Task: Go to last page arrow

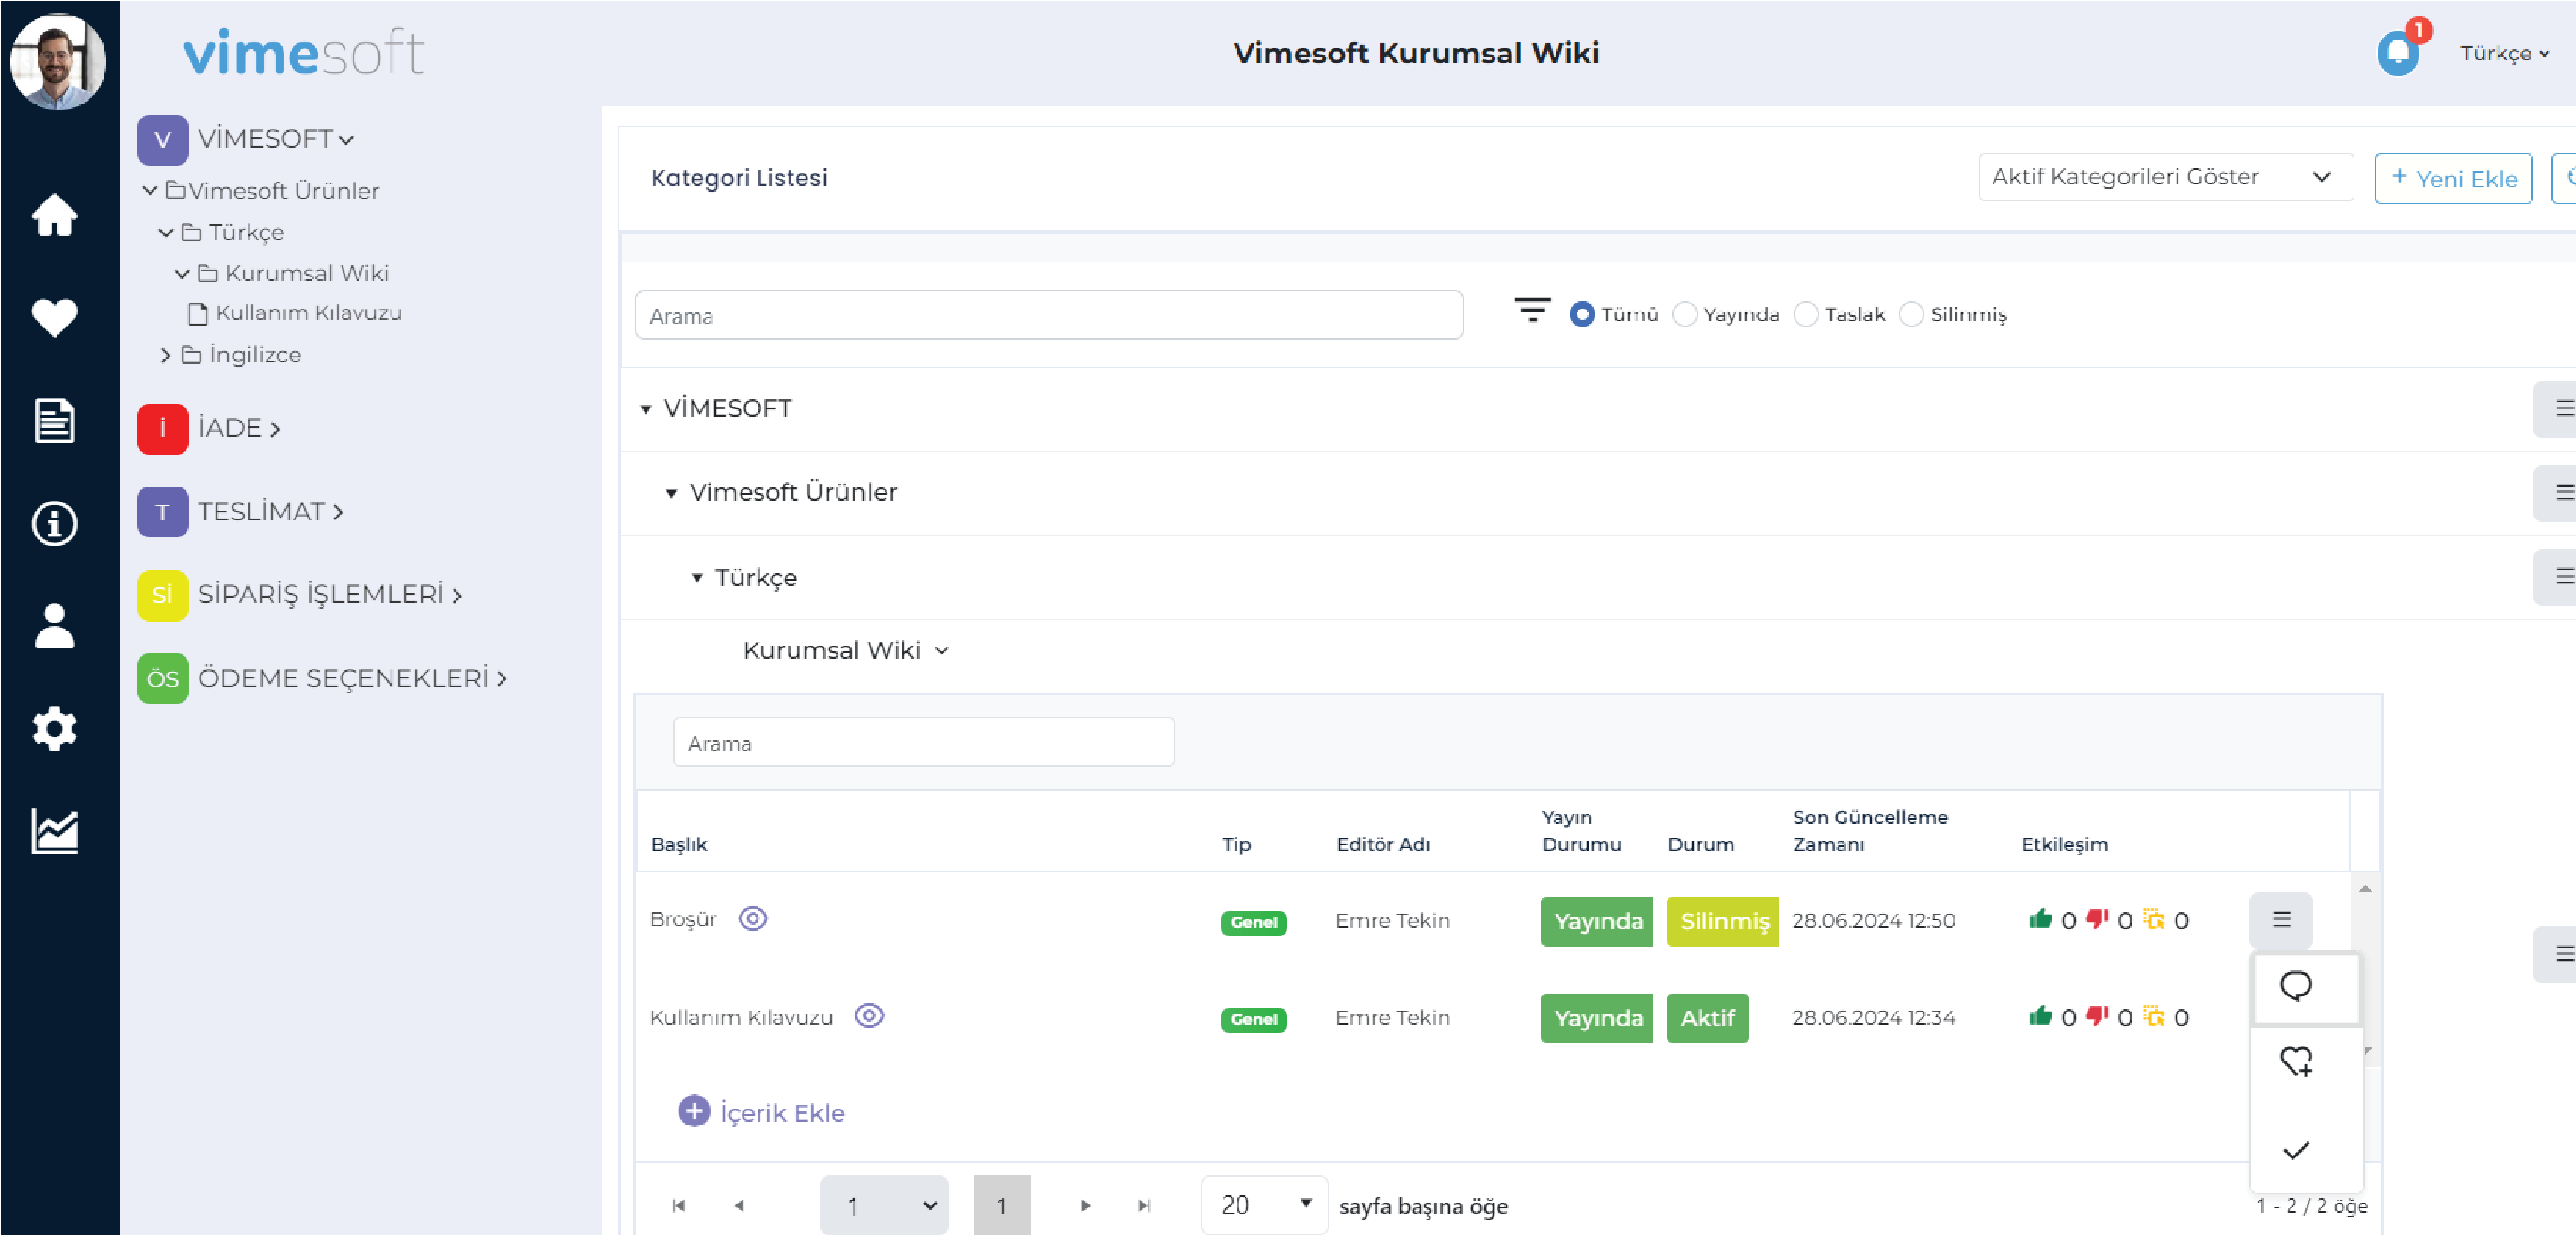Action: 1144,1205
